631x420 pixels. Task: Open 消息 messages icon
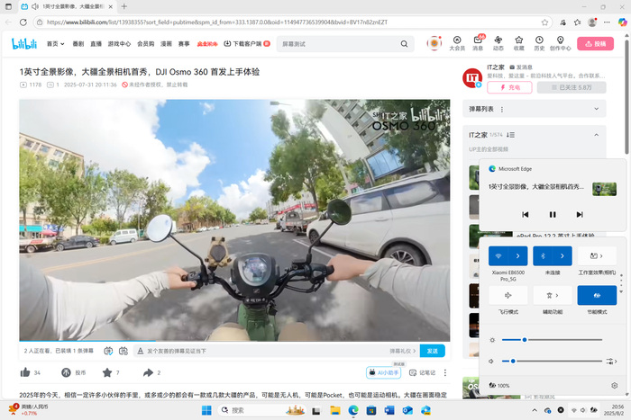click(x=478, y=43)
